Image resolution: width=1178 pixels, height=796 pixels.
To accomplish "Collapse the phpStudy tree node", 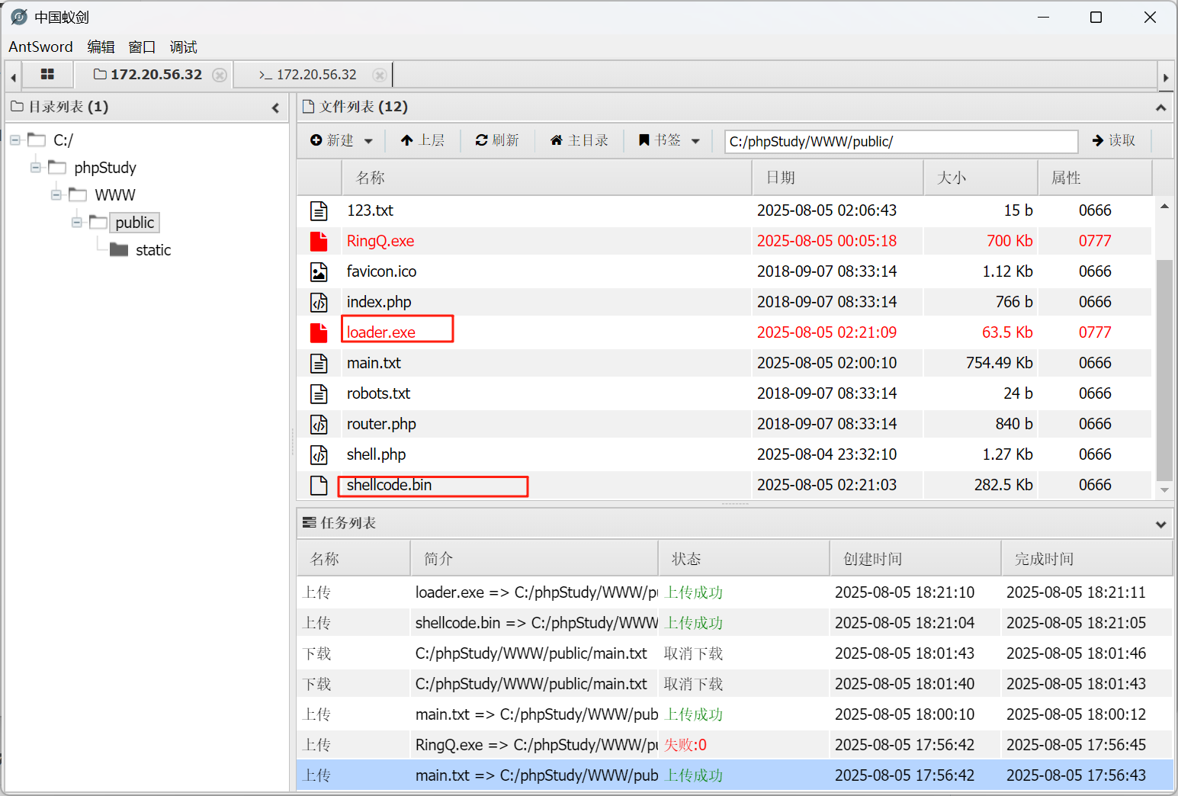I will pyautogui.click(x=35, y=168).
